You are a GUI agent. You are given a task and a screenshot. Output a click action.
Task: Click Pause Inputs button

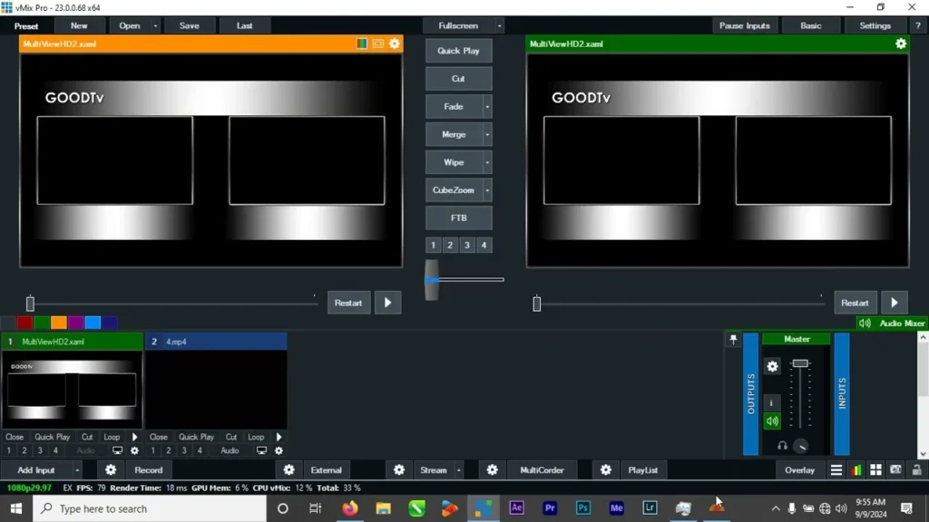744,25
